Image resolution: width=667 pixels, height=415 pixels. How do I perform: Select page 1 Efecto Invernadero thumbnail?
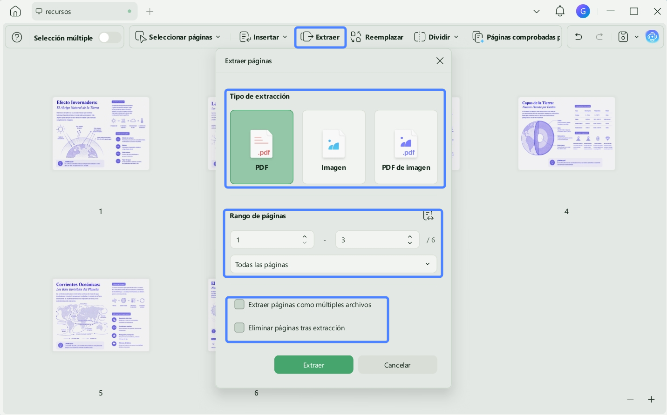[101, 134]
